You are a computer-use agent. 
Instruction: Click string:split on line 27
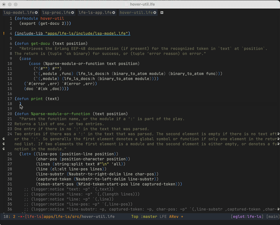(x=69, y=164)
